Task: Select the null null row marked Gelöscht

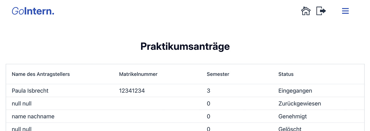Action: [x=22, y=129]
